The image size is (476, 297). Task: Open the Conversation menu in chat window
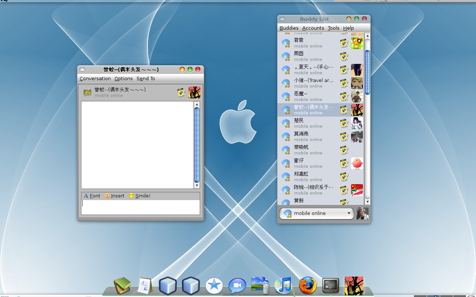(x=95, y=79)
